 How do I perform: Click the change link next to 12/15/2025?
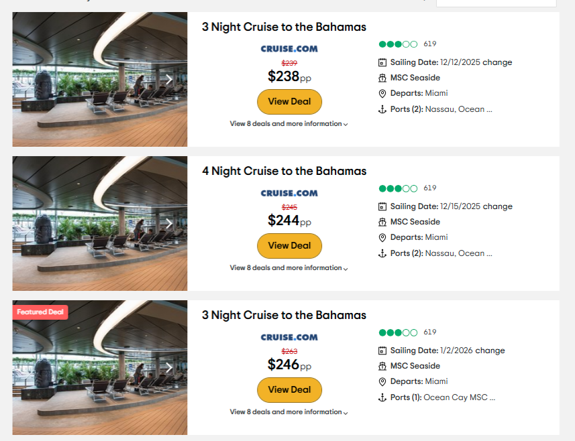pos(497,206)
